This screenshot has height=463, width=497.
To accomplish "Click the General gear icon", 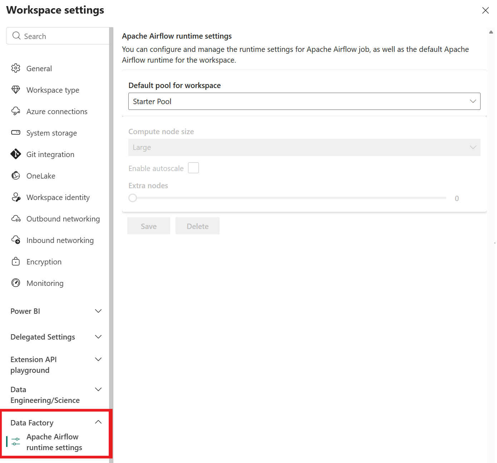I will click(16, 68).
